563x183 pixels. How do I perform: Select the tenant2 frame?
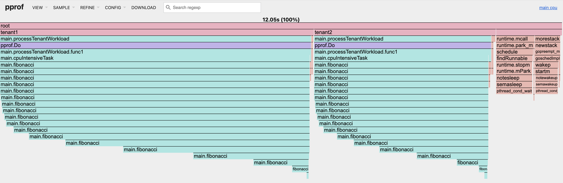[405, 32]
